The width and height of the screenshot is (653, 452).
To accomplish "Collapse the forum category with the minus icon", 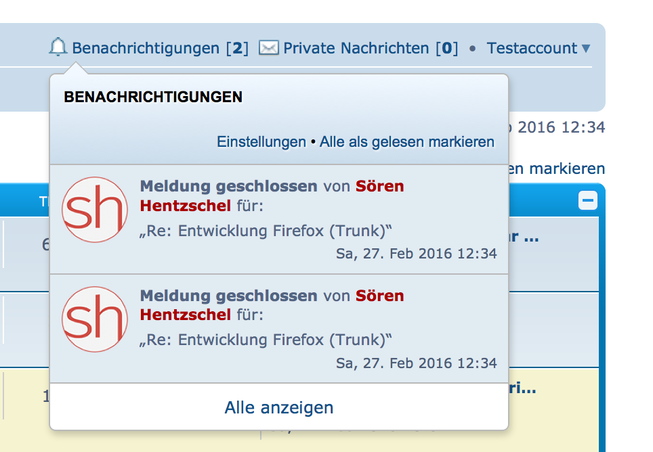I will click(x=588, y=201).
